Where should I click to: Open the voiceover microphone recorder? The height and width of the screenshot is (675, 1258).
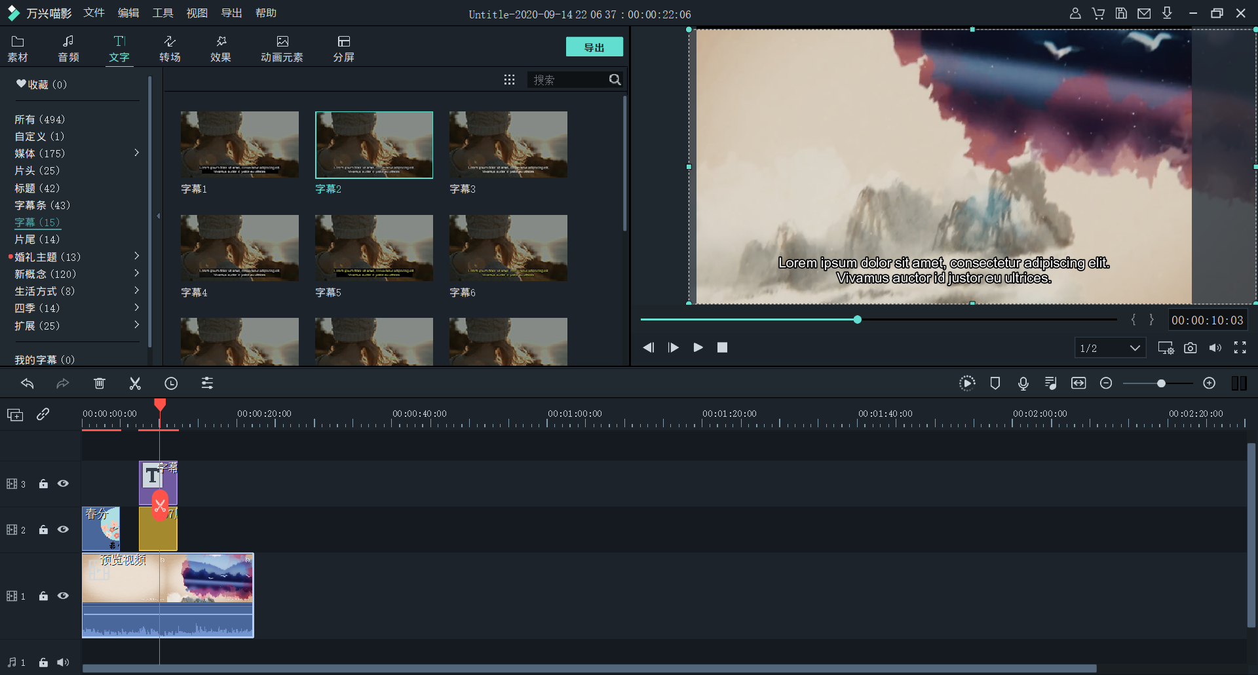pyautogui.click(x=1023, y=383)
